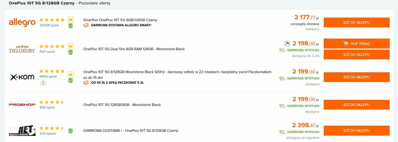Screen dimensions: 398x142
Task: Click x-kom's green shield trust badge
Action: 70,80
